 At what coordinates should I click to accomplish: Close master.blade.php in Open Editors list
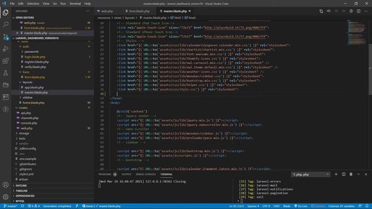pyautogui.click(x=17, y=33)
